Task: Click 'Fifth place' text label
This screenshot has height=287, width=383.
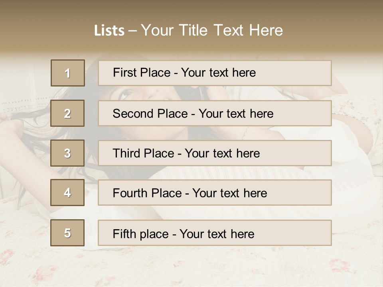Action: click(141, 234)
